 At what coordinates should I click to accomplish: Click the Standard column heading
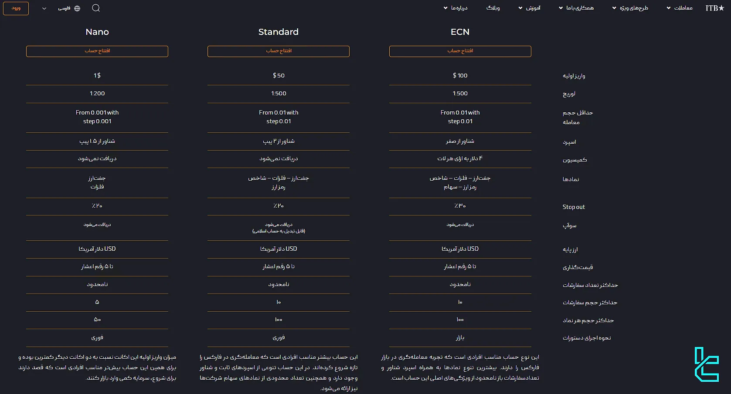coord(278,31)
